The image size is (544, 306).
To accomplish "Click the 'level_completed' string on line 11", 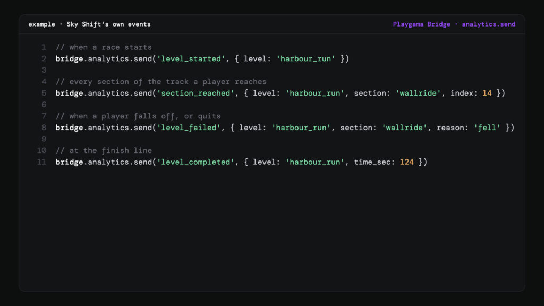I will (x=195, y=162).
